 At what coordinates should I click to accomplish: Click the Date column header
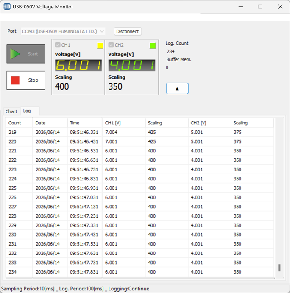tap(50, 123)
